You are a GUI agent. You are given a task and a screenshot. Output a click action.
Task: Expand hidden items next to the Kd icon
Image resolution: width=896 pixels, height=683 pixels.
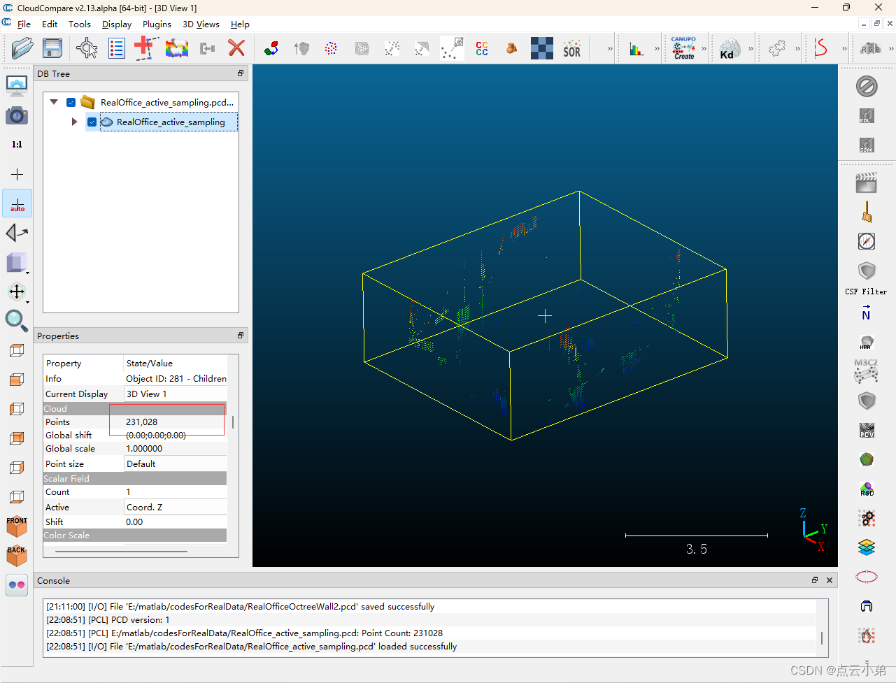(x=751, y=49)
